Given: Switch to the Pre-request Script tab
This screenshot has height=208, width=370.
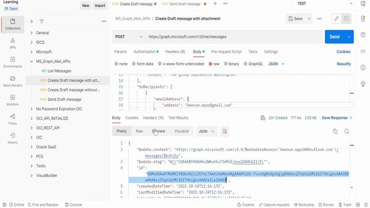Looking at the screenshot, I should (226, 51).
